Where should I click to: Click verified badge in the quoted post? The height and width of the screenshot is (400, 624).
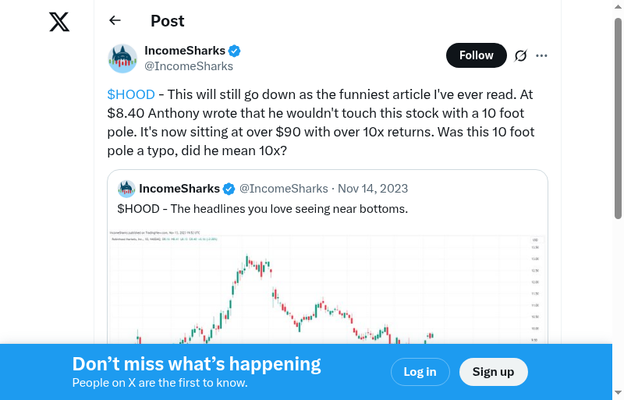click(x=229, y=189)
